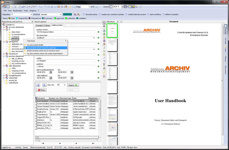Choose all documents which are in revision soon
Screen dimensions: 229x150
pos(46,51)
